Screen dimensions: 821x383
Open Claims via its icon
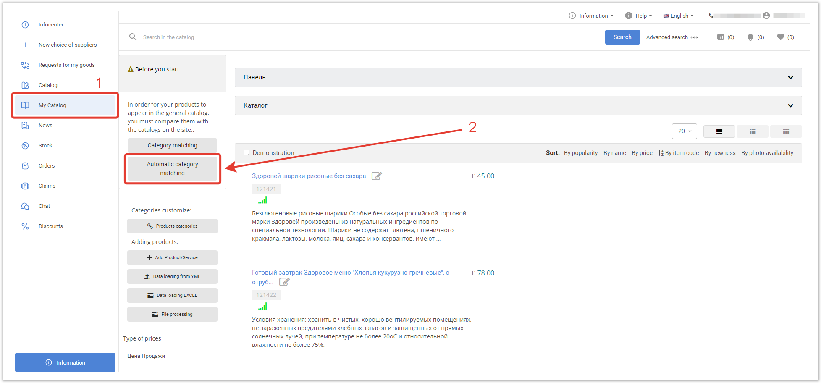tap(25, 186)
